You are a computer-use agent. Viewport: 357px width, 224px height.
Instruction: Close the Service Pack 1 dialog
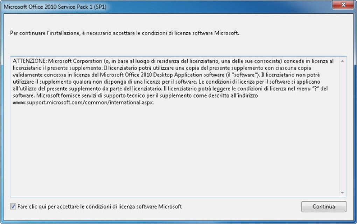click(x=343, y=5)
